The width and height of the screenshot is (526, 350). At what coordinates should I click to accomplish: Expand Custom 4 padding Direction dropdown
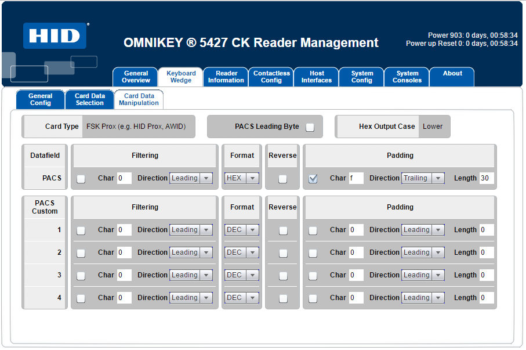423,298
